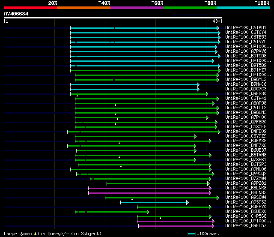Click the arrowhead ending the UniRef100_B6TVM8 bar
274x237 pixels.
210,155
